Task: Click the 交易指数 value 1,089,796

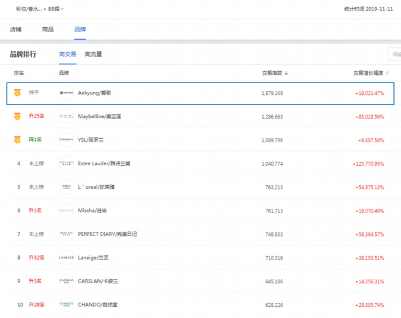Action: click(272, 140)
